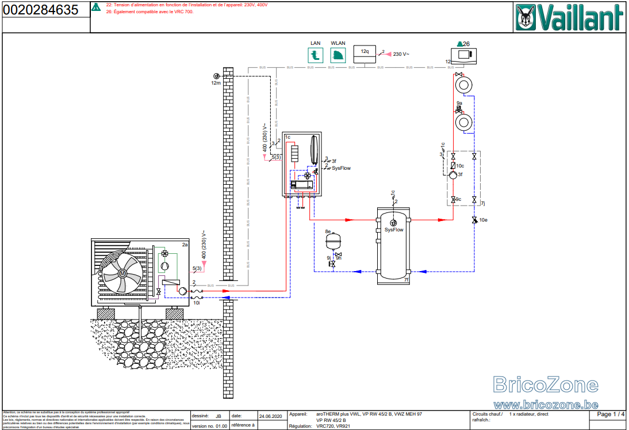
Task: Select the expansion vessel 8e
Action: point(333,241)
